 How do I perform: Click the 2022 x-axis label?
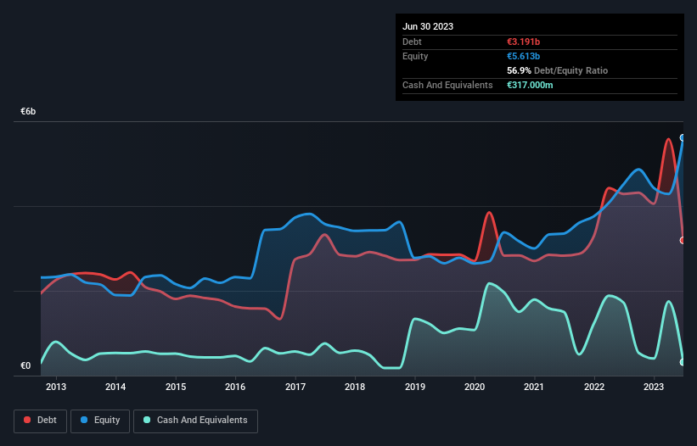[x=594, y=387]
